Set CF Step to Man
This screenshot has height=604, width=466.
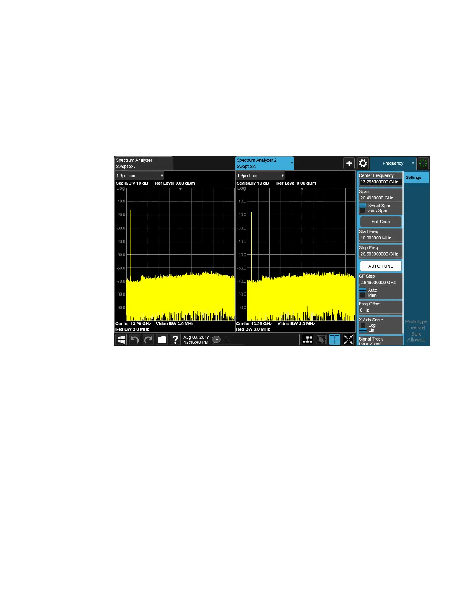(368, 295)
